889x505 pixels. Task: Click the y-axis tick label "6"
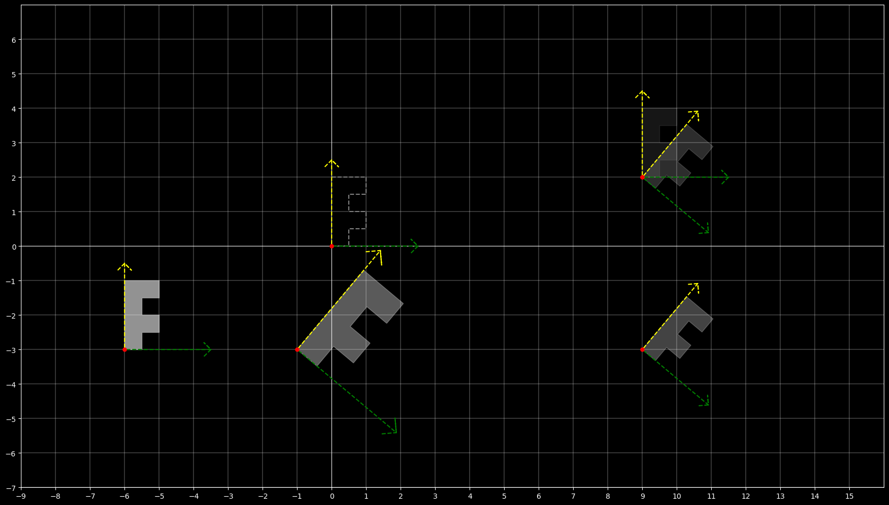[x=14, y=40]
